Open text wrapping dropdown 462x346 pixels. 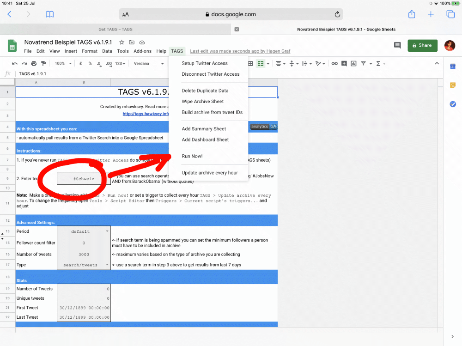tap(307, 63)
